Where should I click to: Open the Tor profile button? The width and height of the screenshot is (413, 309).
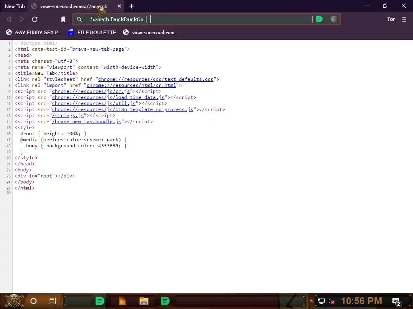[391, 19]
